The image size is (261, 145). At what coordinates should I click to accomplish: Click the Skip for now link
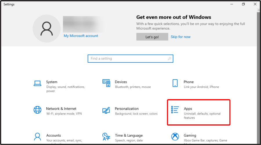click(x=180, y=37)
